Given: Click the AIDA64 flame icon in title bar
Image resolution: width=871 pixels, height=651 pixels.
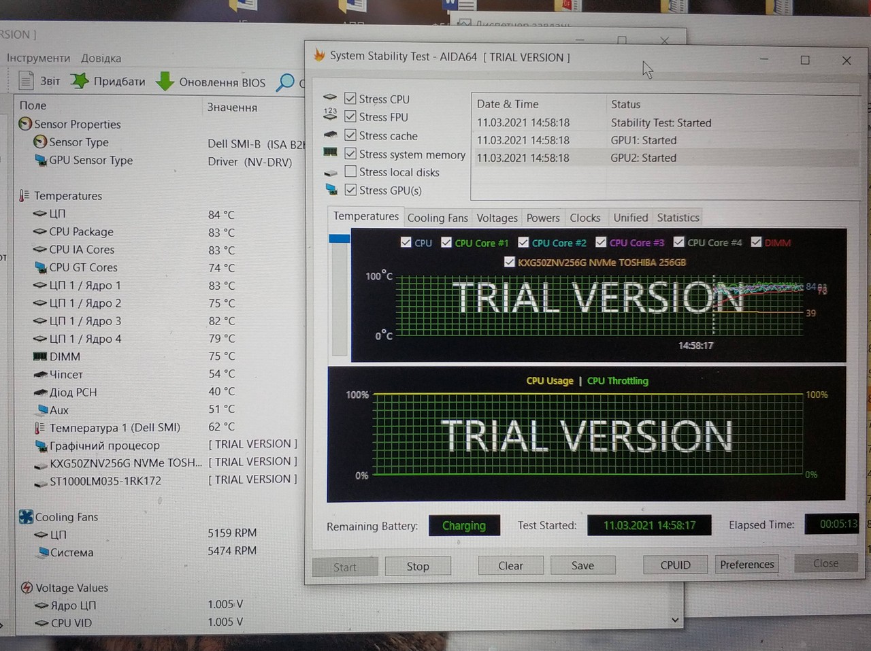Looking at the screenshot, I should tap(318, 56).
